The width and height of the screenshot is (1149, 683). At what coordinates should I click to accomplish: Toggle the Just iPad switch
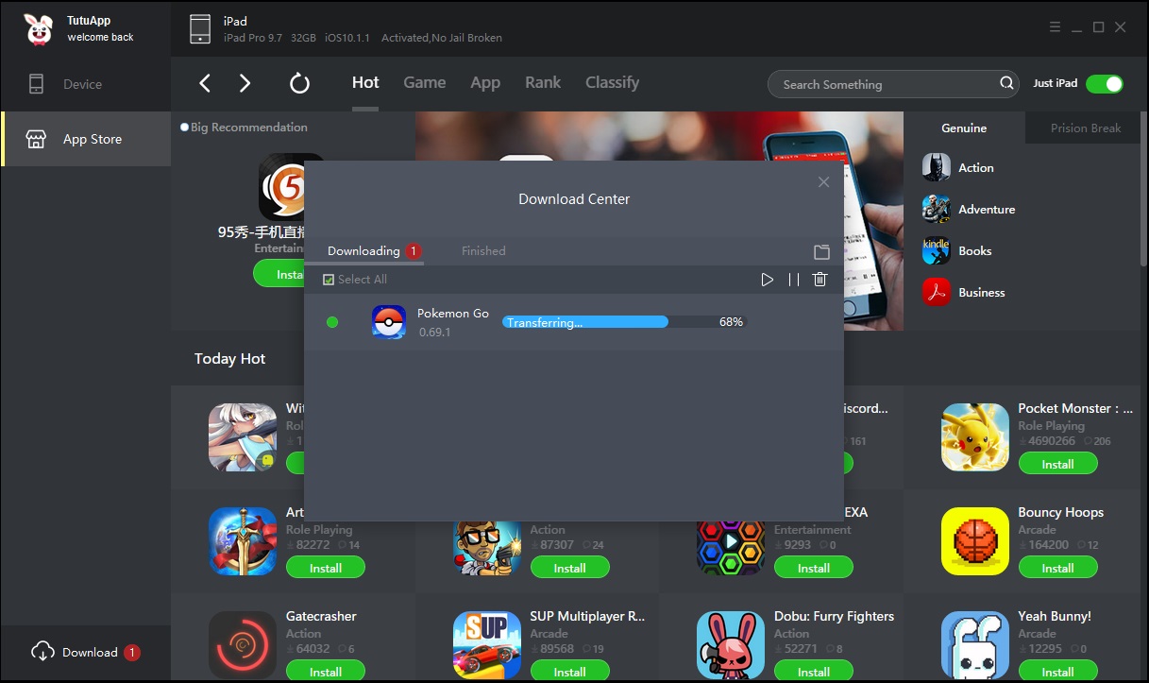1104,83
